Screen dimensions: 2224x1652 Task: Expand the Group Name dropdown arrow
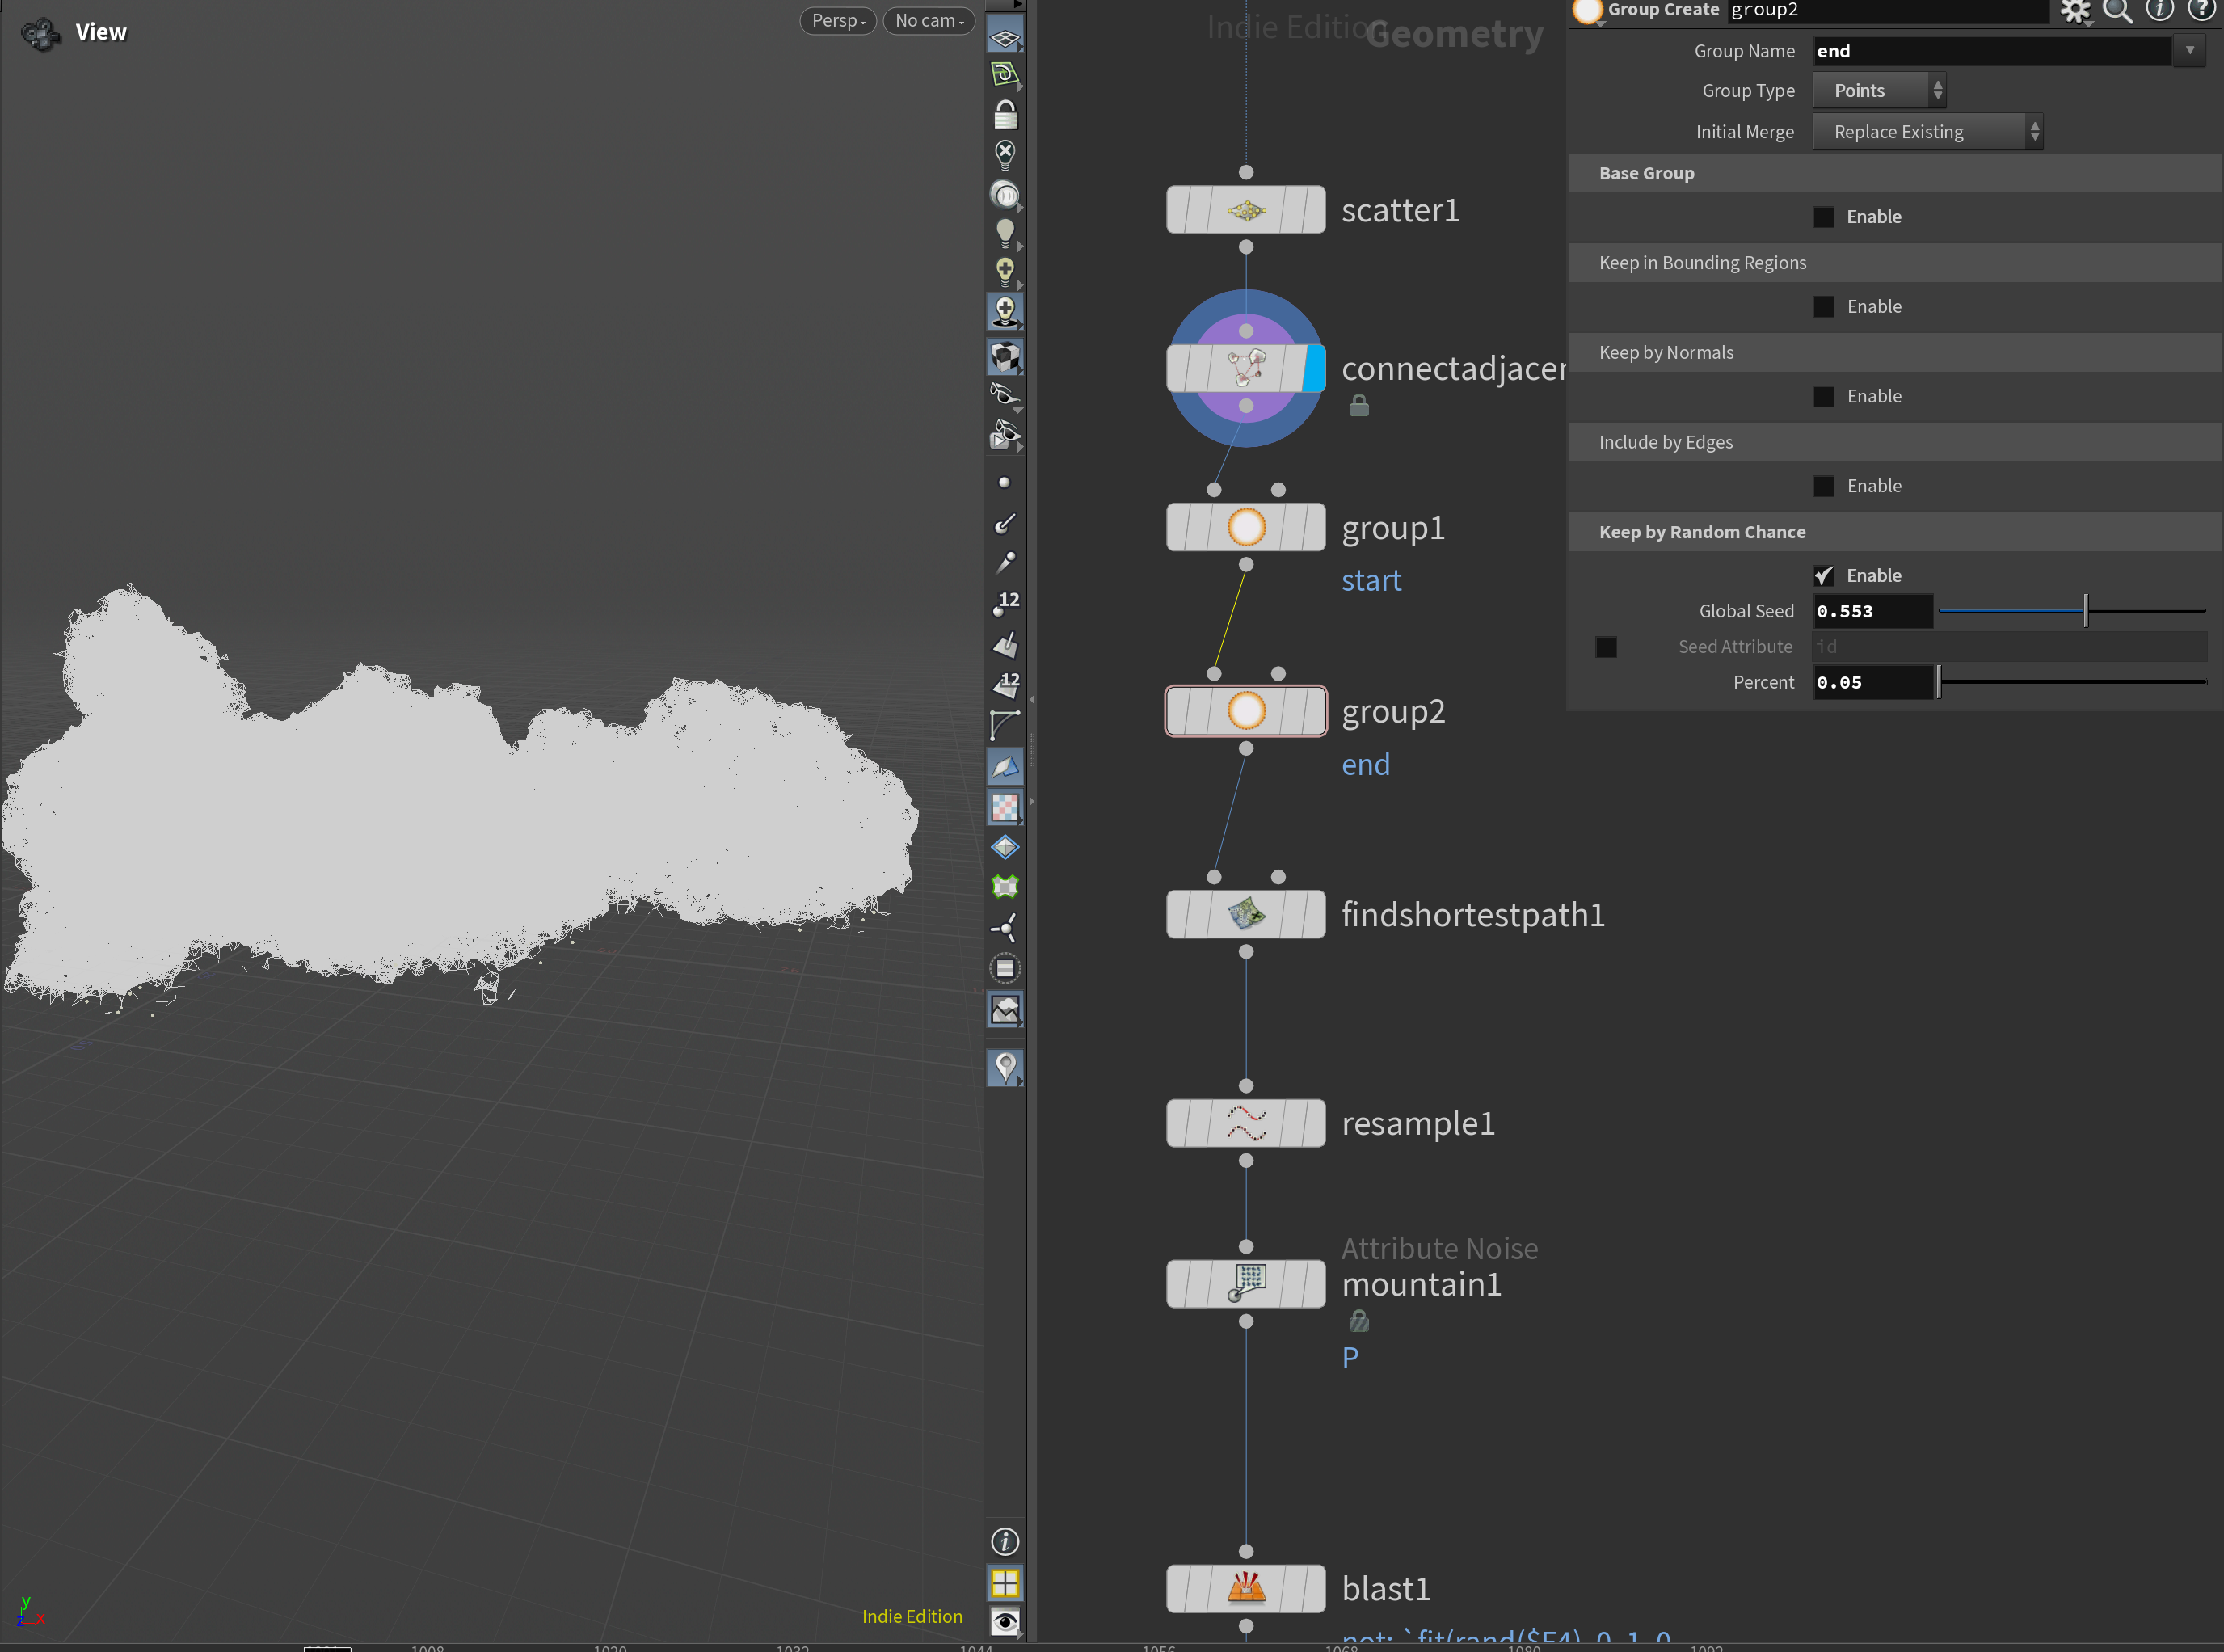coord(2189,50)
